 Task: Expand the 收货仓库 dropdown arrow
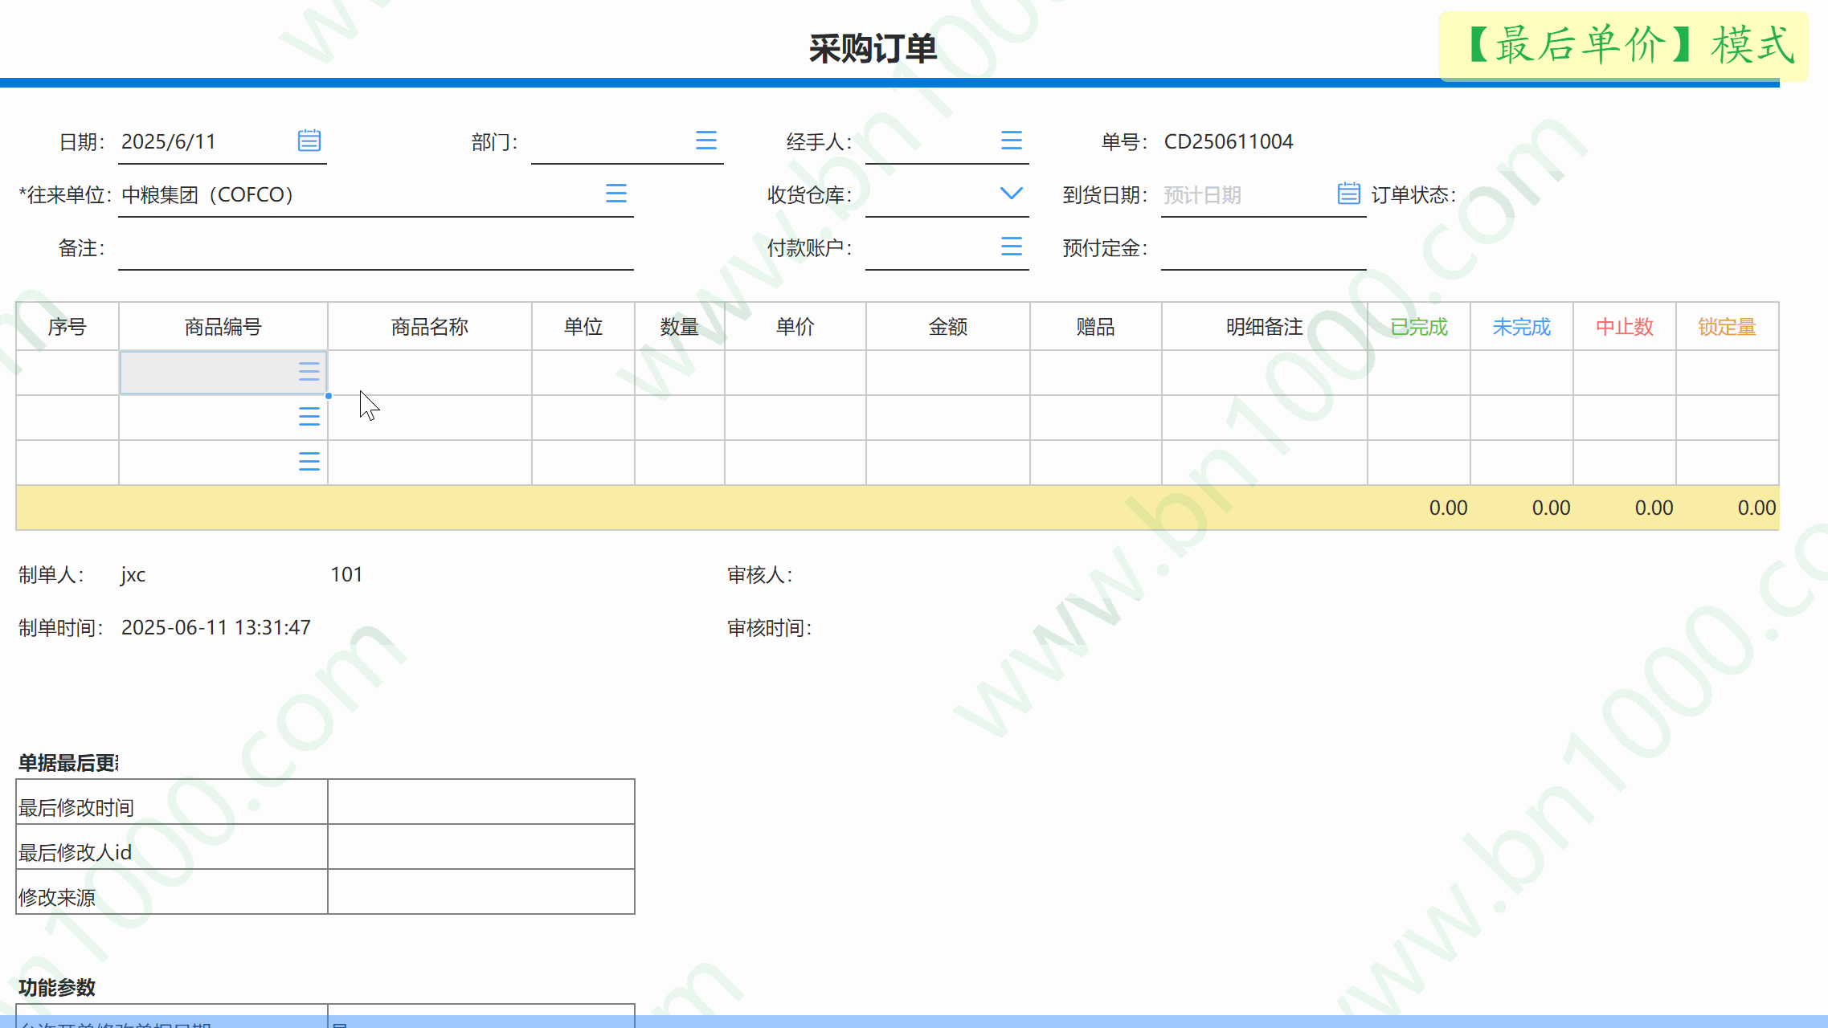pyautogui.click(x=1011, y=194)
